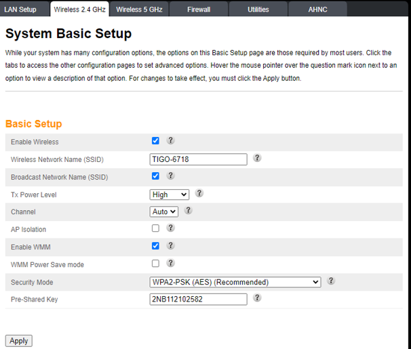The image size is (411, 349).
Task: Click the Pre-Shared Key input field
Action: [199, 300]
